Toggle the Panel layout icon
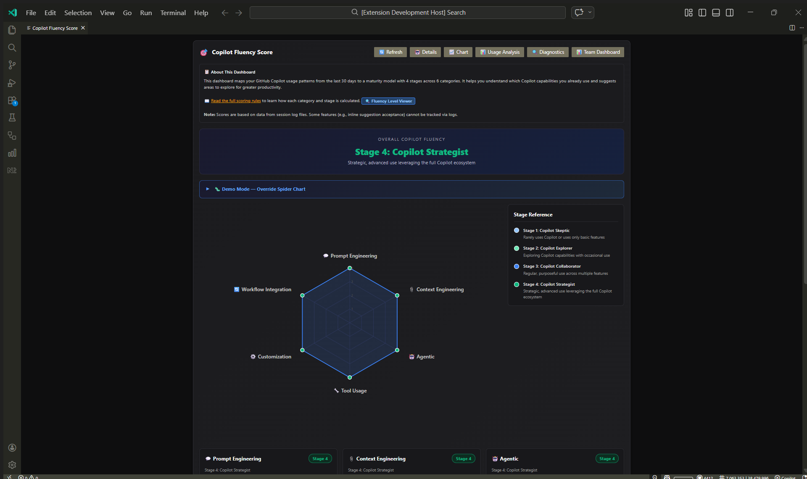807x479 pixels. (716, 13)
